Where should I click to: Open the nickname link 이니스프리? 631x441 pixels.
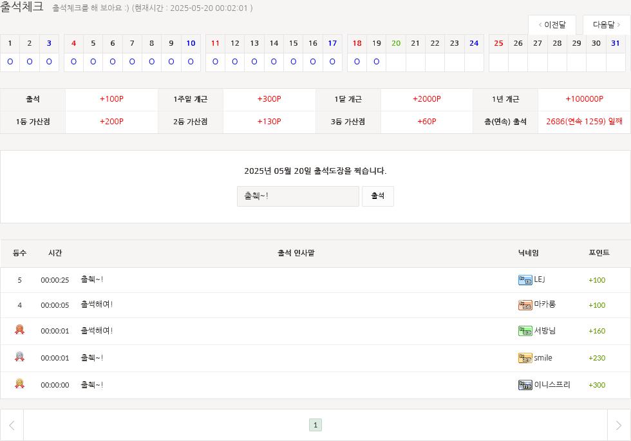[x=552, y=385]
